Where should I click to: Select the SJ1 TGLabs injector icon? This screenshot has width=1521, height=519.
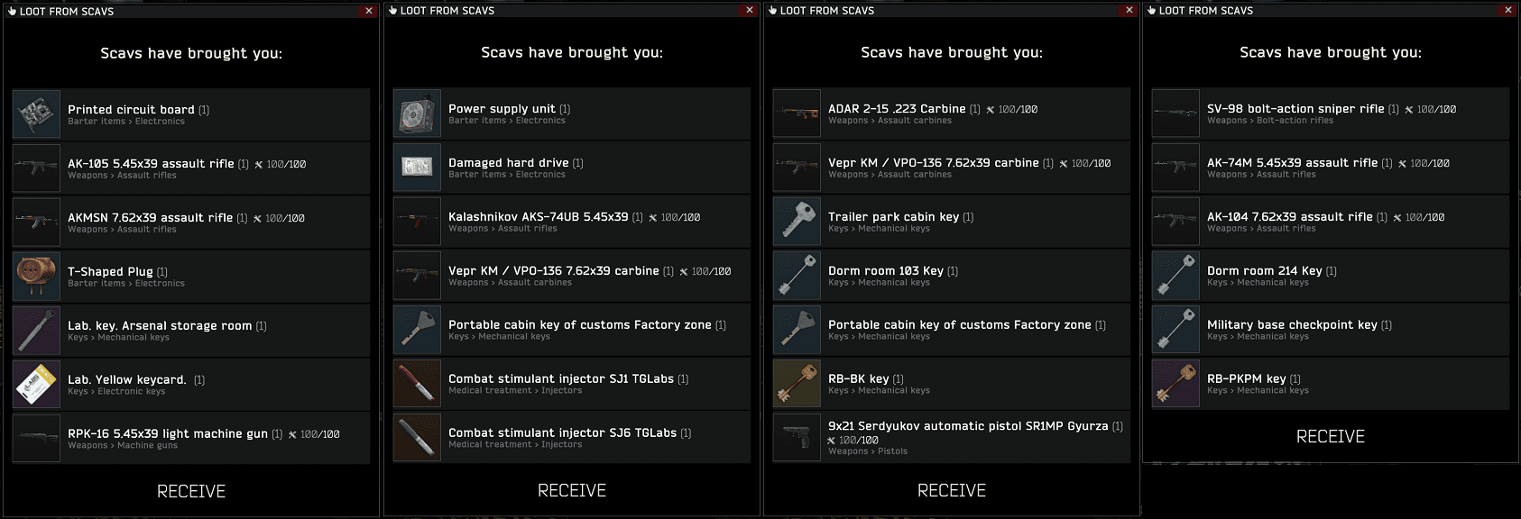(417, 384)
